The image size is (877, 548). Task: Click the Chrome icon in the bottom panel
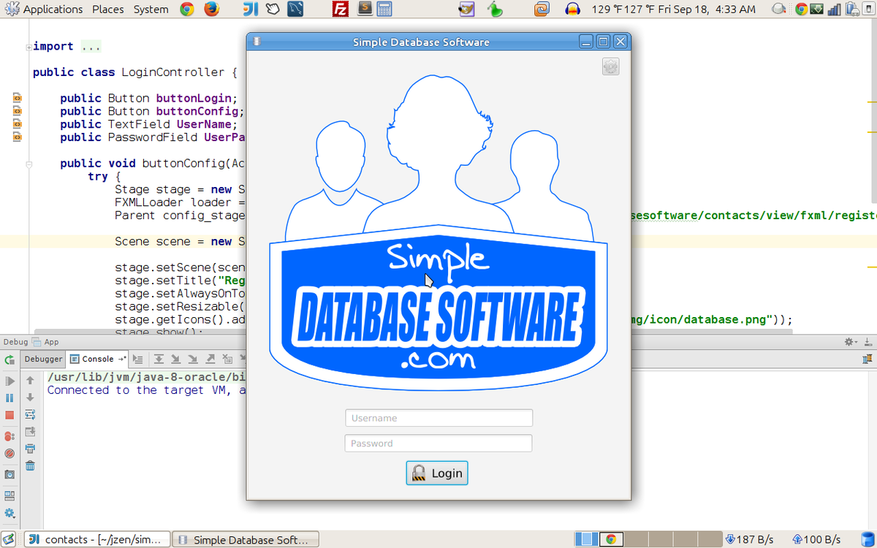(x=610, y=539)
